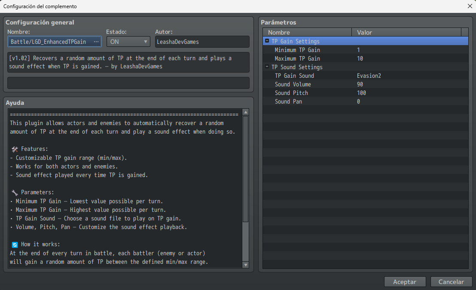Screen dimensions: 476x290
Task: Click the plugin description text box
Action: click(x=128, y=62)
